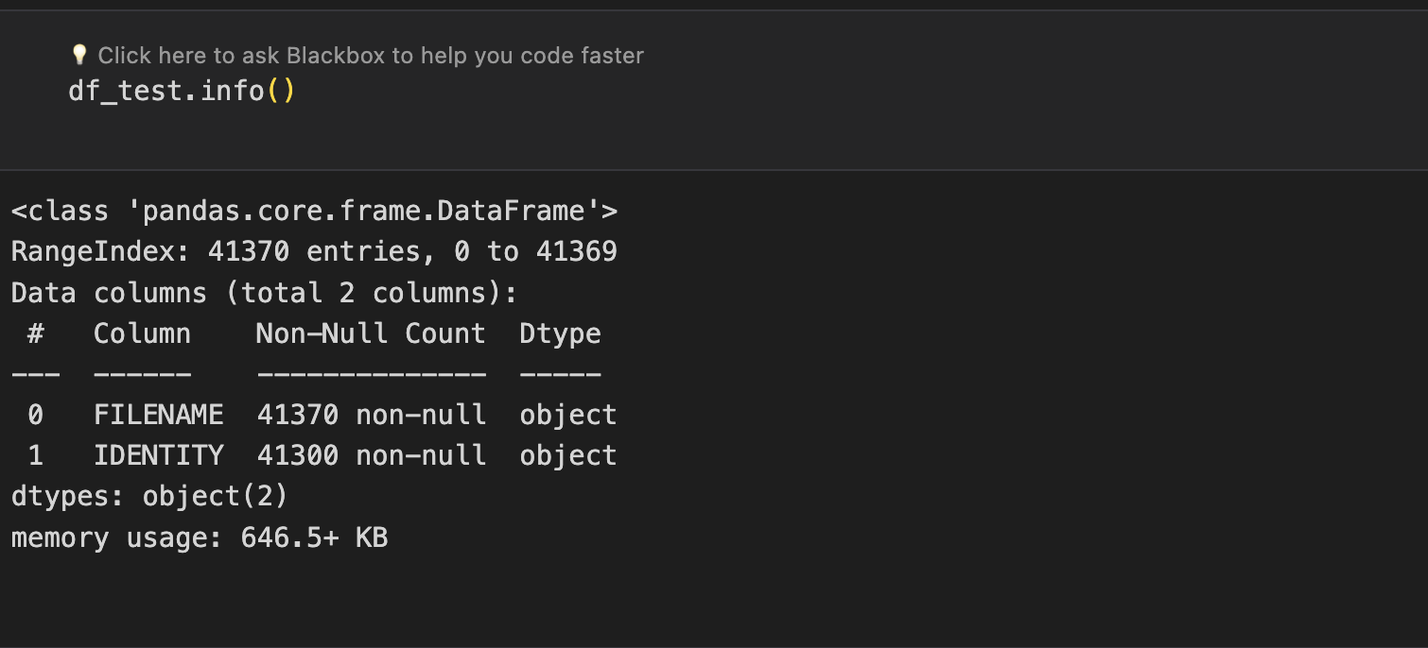Click the object dtype in IDENTITY row

click(x=567, y=455)
